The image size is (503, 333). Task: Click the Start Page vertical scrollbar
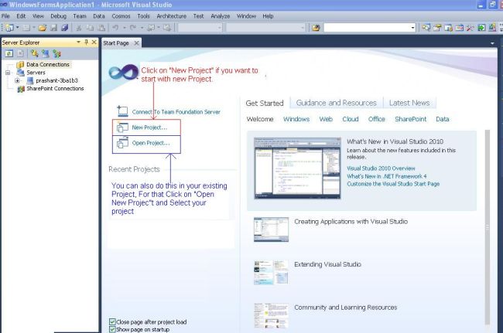(x=488, y=227)
